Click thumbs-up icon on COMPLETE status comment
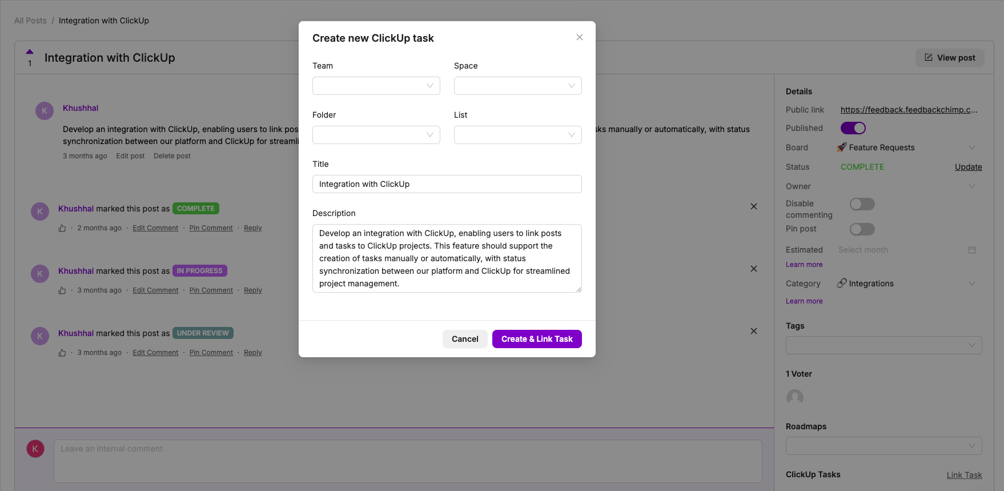 click(62, 228)
